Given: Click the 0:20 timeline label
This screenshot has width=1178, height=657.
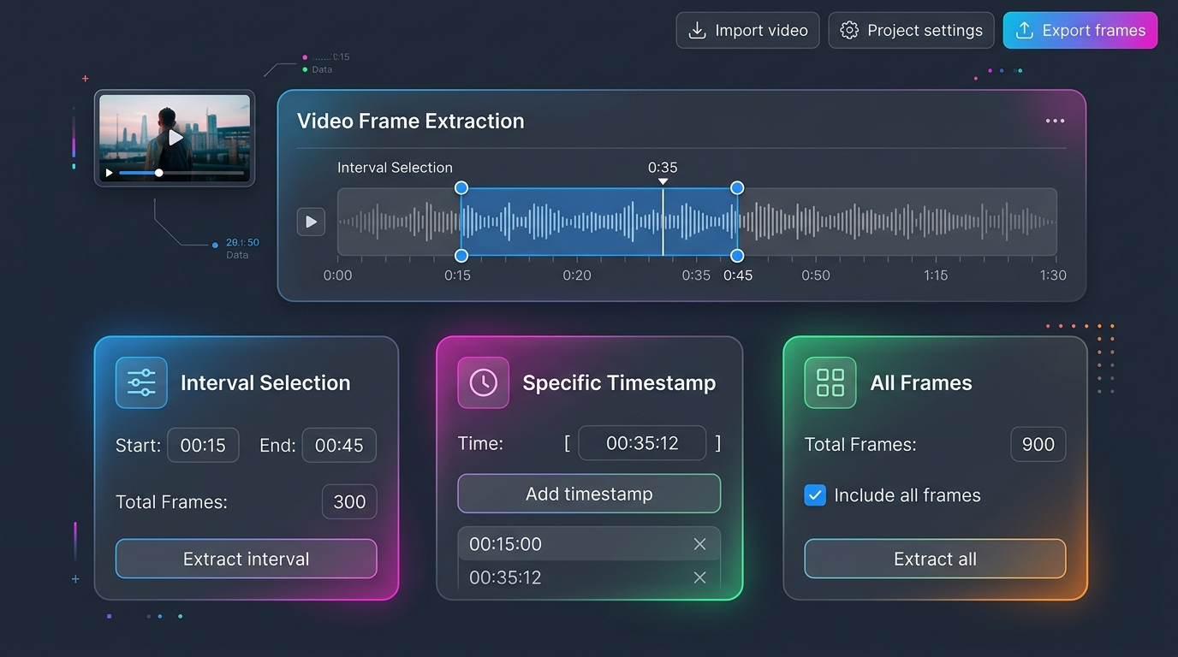Looking at the screenshot, I should 577,275.
